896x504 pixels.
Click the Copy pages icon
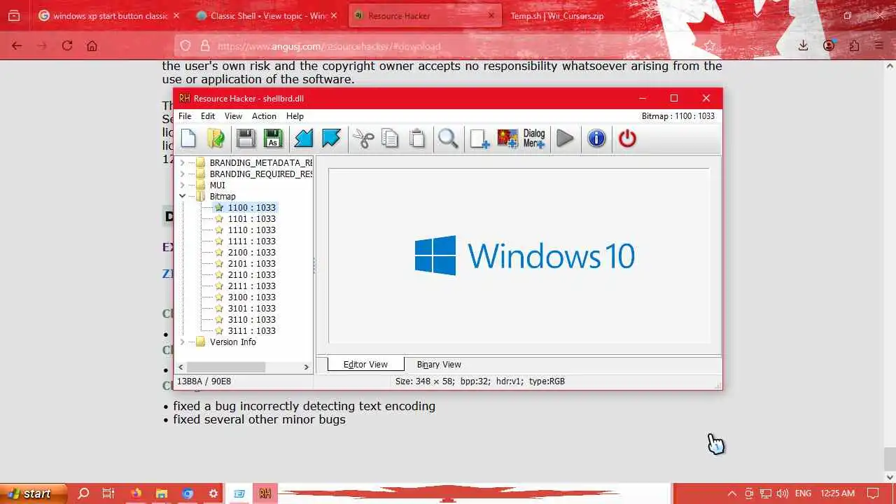[x=390, y=139]
